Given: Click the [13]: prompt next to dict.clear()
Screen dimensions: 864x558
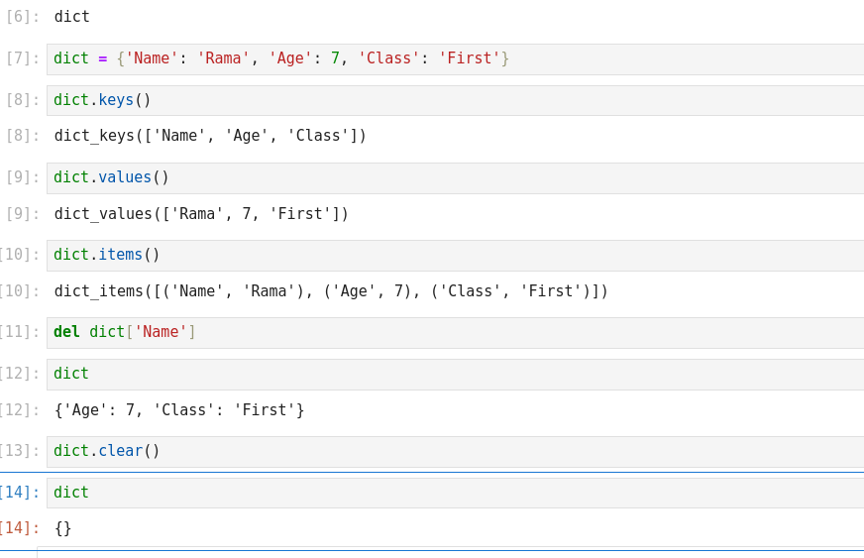Looking at the screenshot, I should tap(20, 452).
